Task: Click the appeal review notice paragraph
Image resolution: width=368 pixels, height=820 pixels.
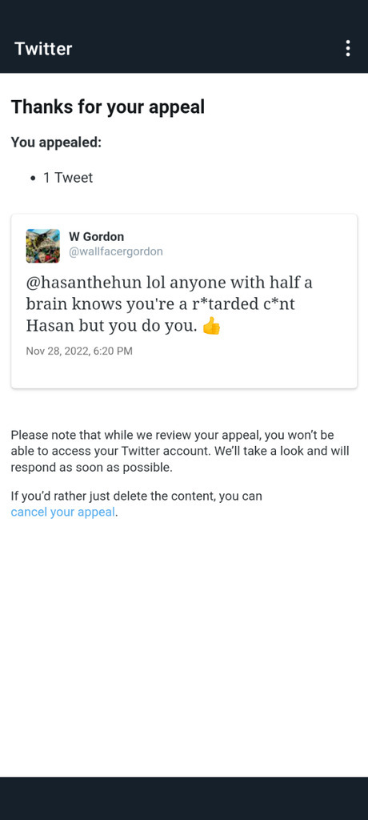Action: 180,452
